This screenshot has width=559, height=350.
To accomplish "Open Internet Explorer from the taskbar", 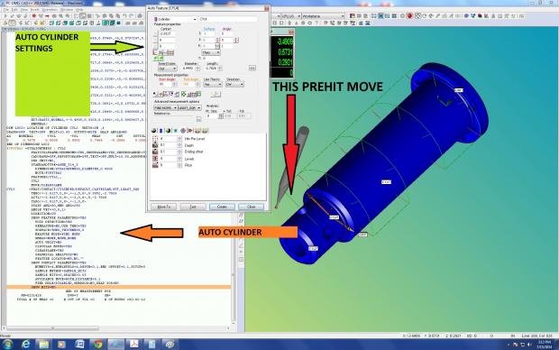I will pos(25,345).
